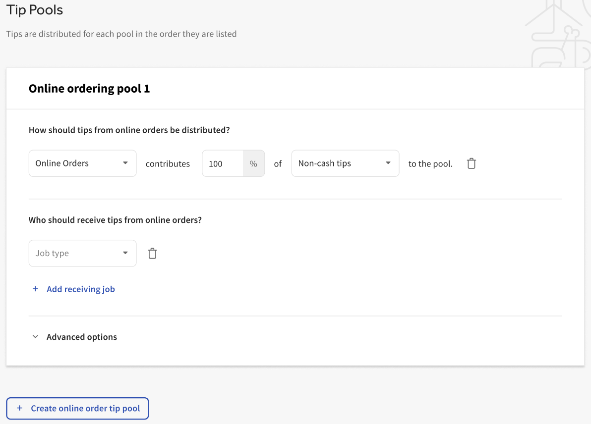
Task: Click Create online order tip pool
Action: [x=77, y=408]
